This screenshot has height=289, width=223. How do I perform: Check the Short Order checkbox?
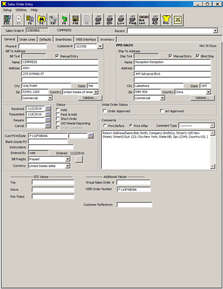[x=57, y=119]
